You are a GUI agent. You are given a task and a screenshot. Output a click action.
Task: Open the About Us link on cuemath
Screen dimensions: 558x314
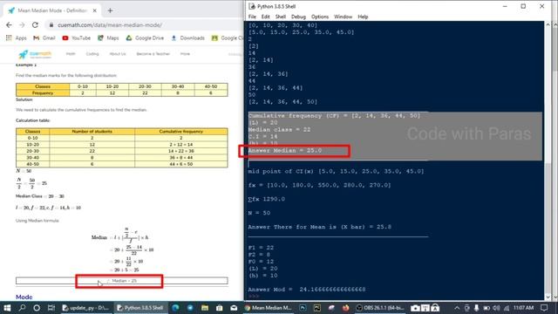pyautogui.click(x=118, y=54)
